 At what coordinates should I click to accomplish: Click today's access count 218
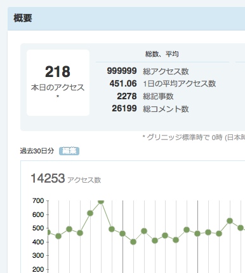pyautogui.click(x=58, y=72)
